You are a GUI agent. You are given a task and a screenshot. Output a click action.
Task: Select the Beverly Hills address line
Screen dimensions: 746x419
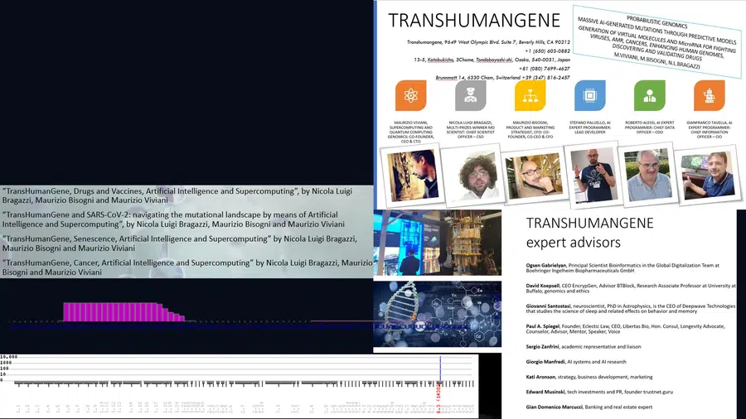pos(488,42)
